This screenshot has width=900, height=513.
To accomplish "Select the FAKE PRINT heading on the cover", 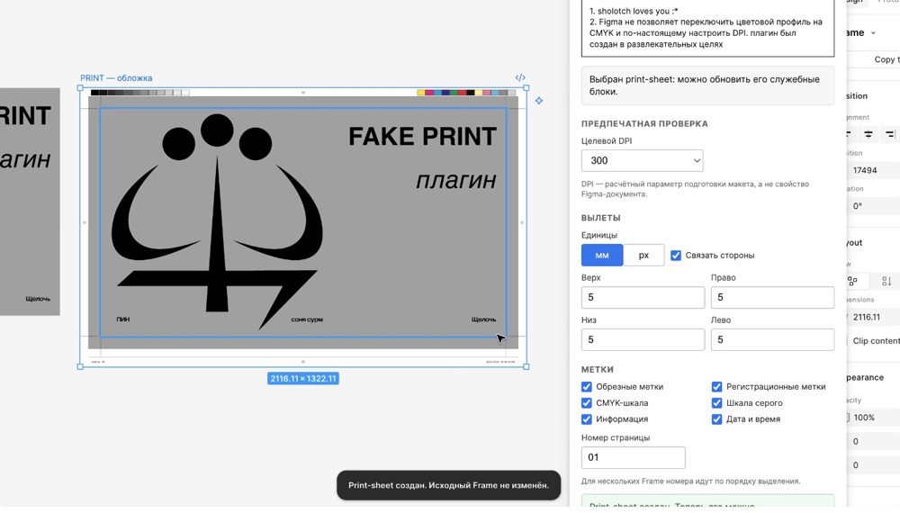I will point(422,137).
